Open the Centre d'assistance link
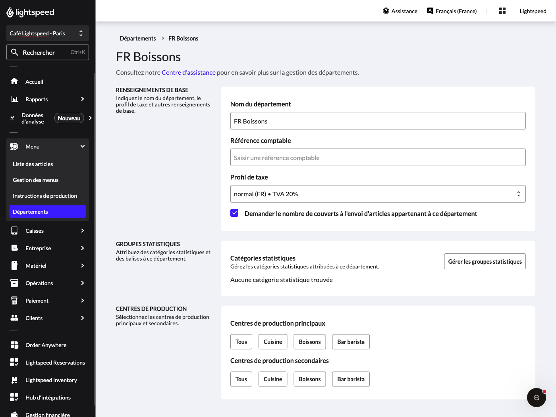The height and width of the screenshot is (417, 556). click(189, 72)
